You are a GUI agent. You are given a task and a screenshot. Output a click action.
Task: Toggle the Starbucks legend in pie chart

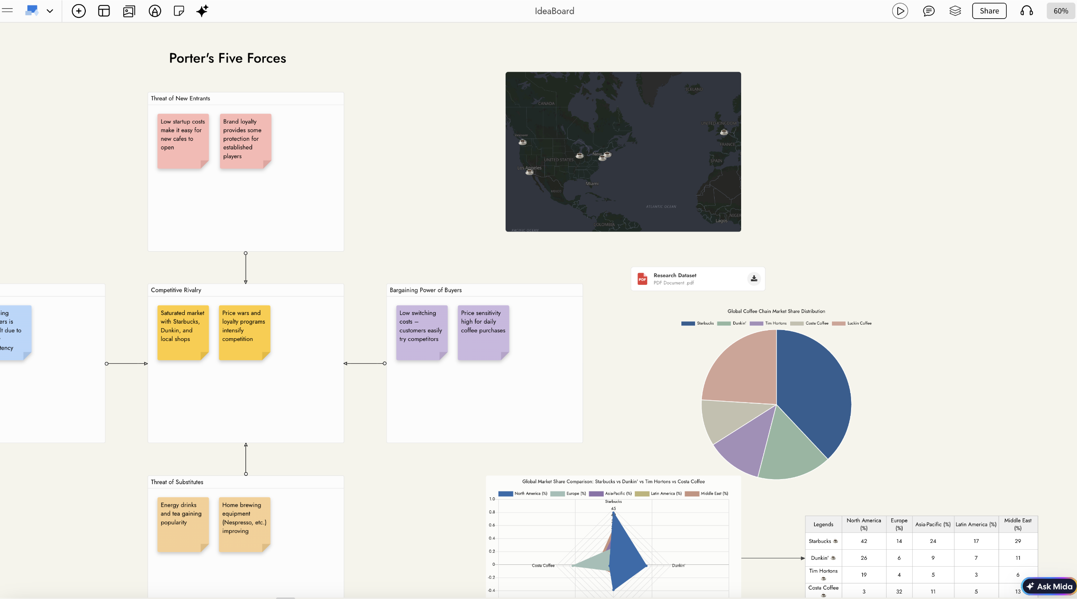click(x=697, y=323)
